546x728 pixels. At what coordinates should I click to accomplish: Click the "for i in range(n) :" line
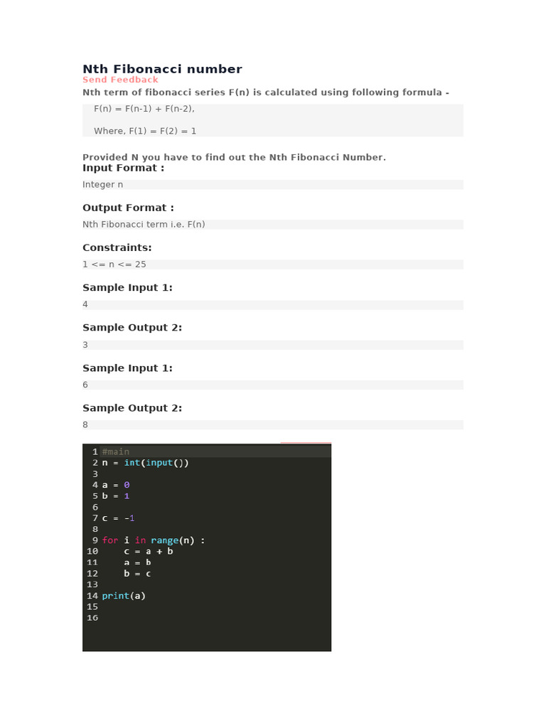153,540
